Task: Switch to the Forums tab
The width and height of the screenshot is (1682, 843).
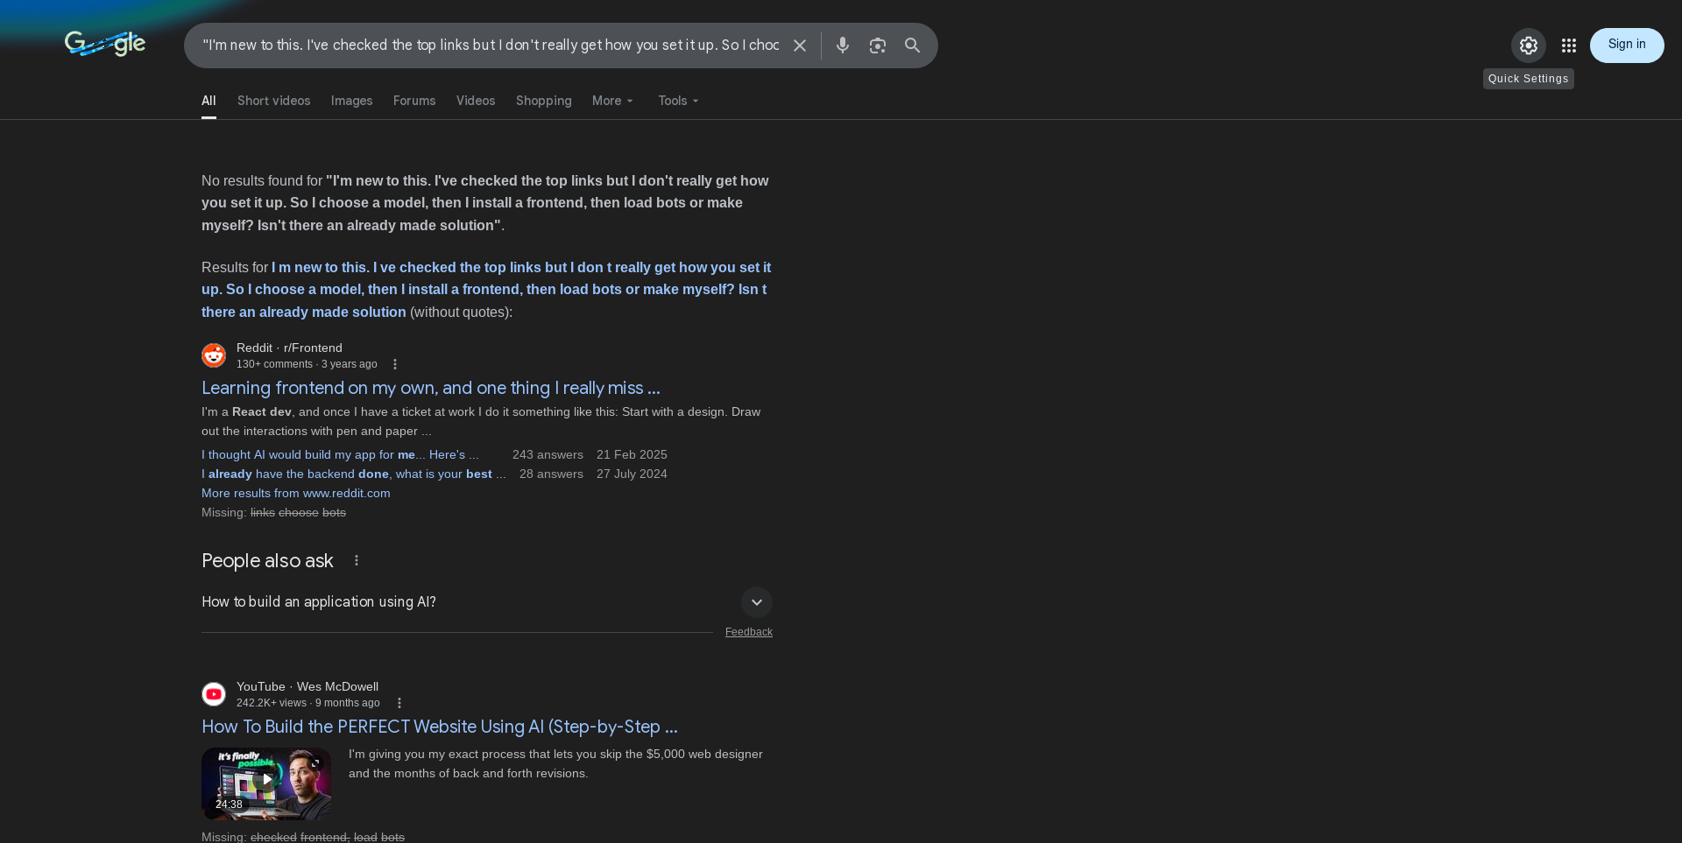Action: pyautogui.click(x=414, y=101)
